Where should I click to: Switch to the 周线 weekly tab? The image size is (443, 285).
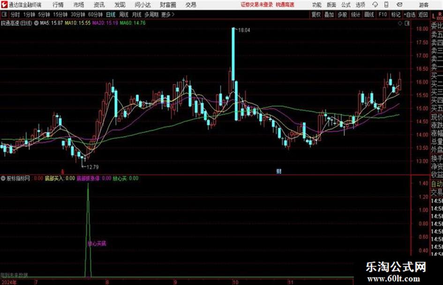point(124,15)
